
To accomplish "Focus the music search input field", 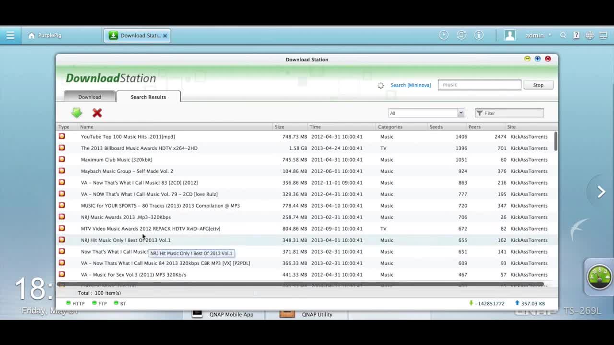I will click(479, 85).
